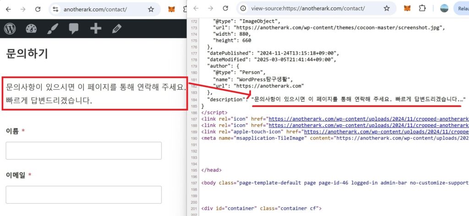Open MetaMask fox extension in left window
The image size is (469, 216).
click(171, 9)
